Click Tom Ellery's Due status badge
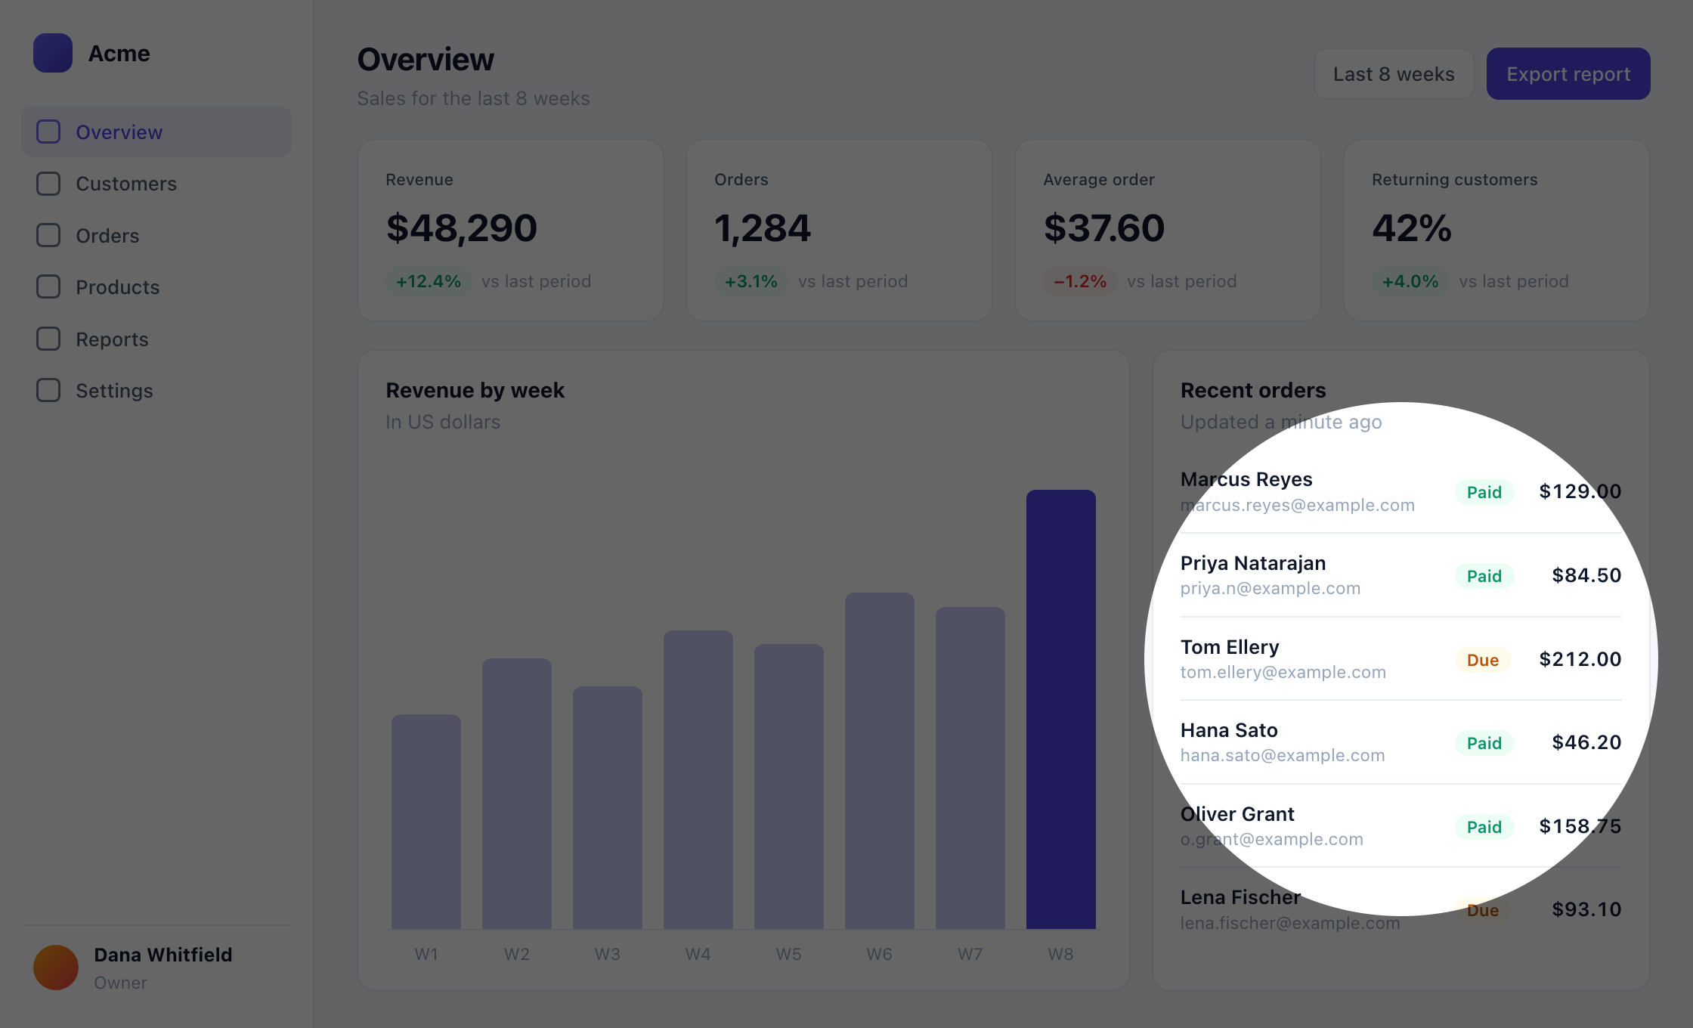This screenshot has height=1028, width=1693. coord(1483,660)
